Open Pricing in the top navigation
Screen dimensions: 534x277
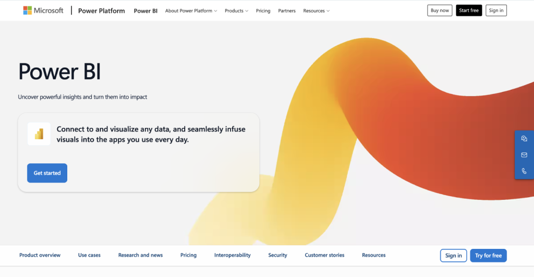pyautogui.click(x=263, y=11)
